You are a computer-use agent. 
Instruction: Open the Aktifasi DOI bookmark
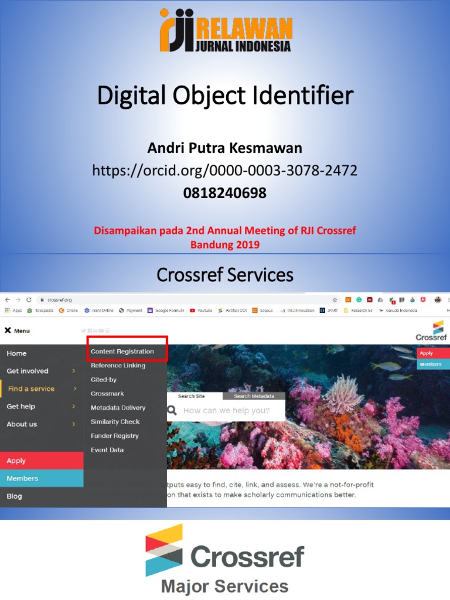232,311
